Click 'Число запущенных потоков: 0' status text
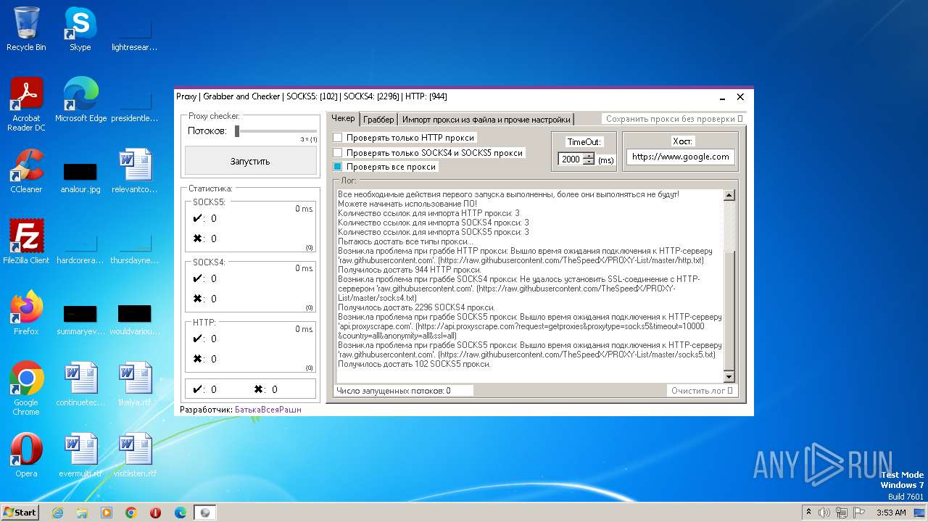 pos(394,391)
